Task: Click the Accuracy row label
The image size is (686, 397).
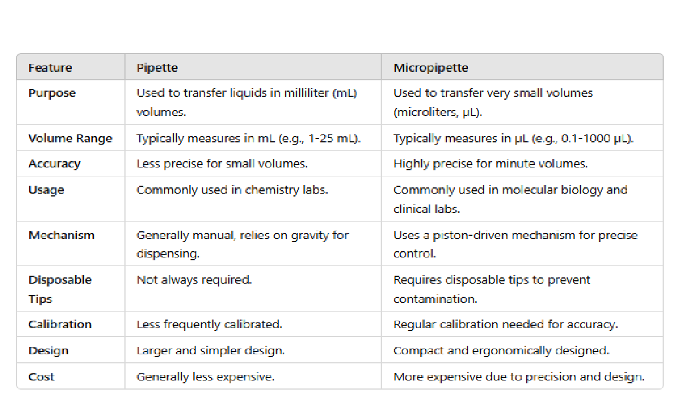Action: click(x=54, y=163)
